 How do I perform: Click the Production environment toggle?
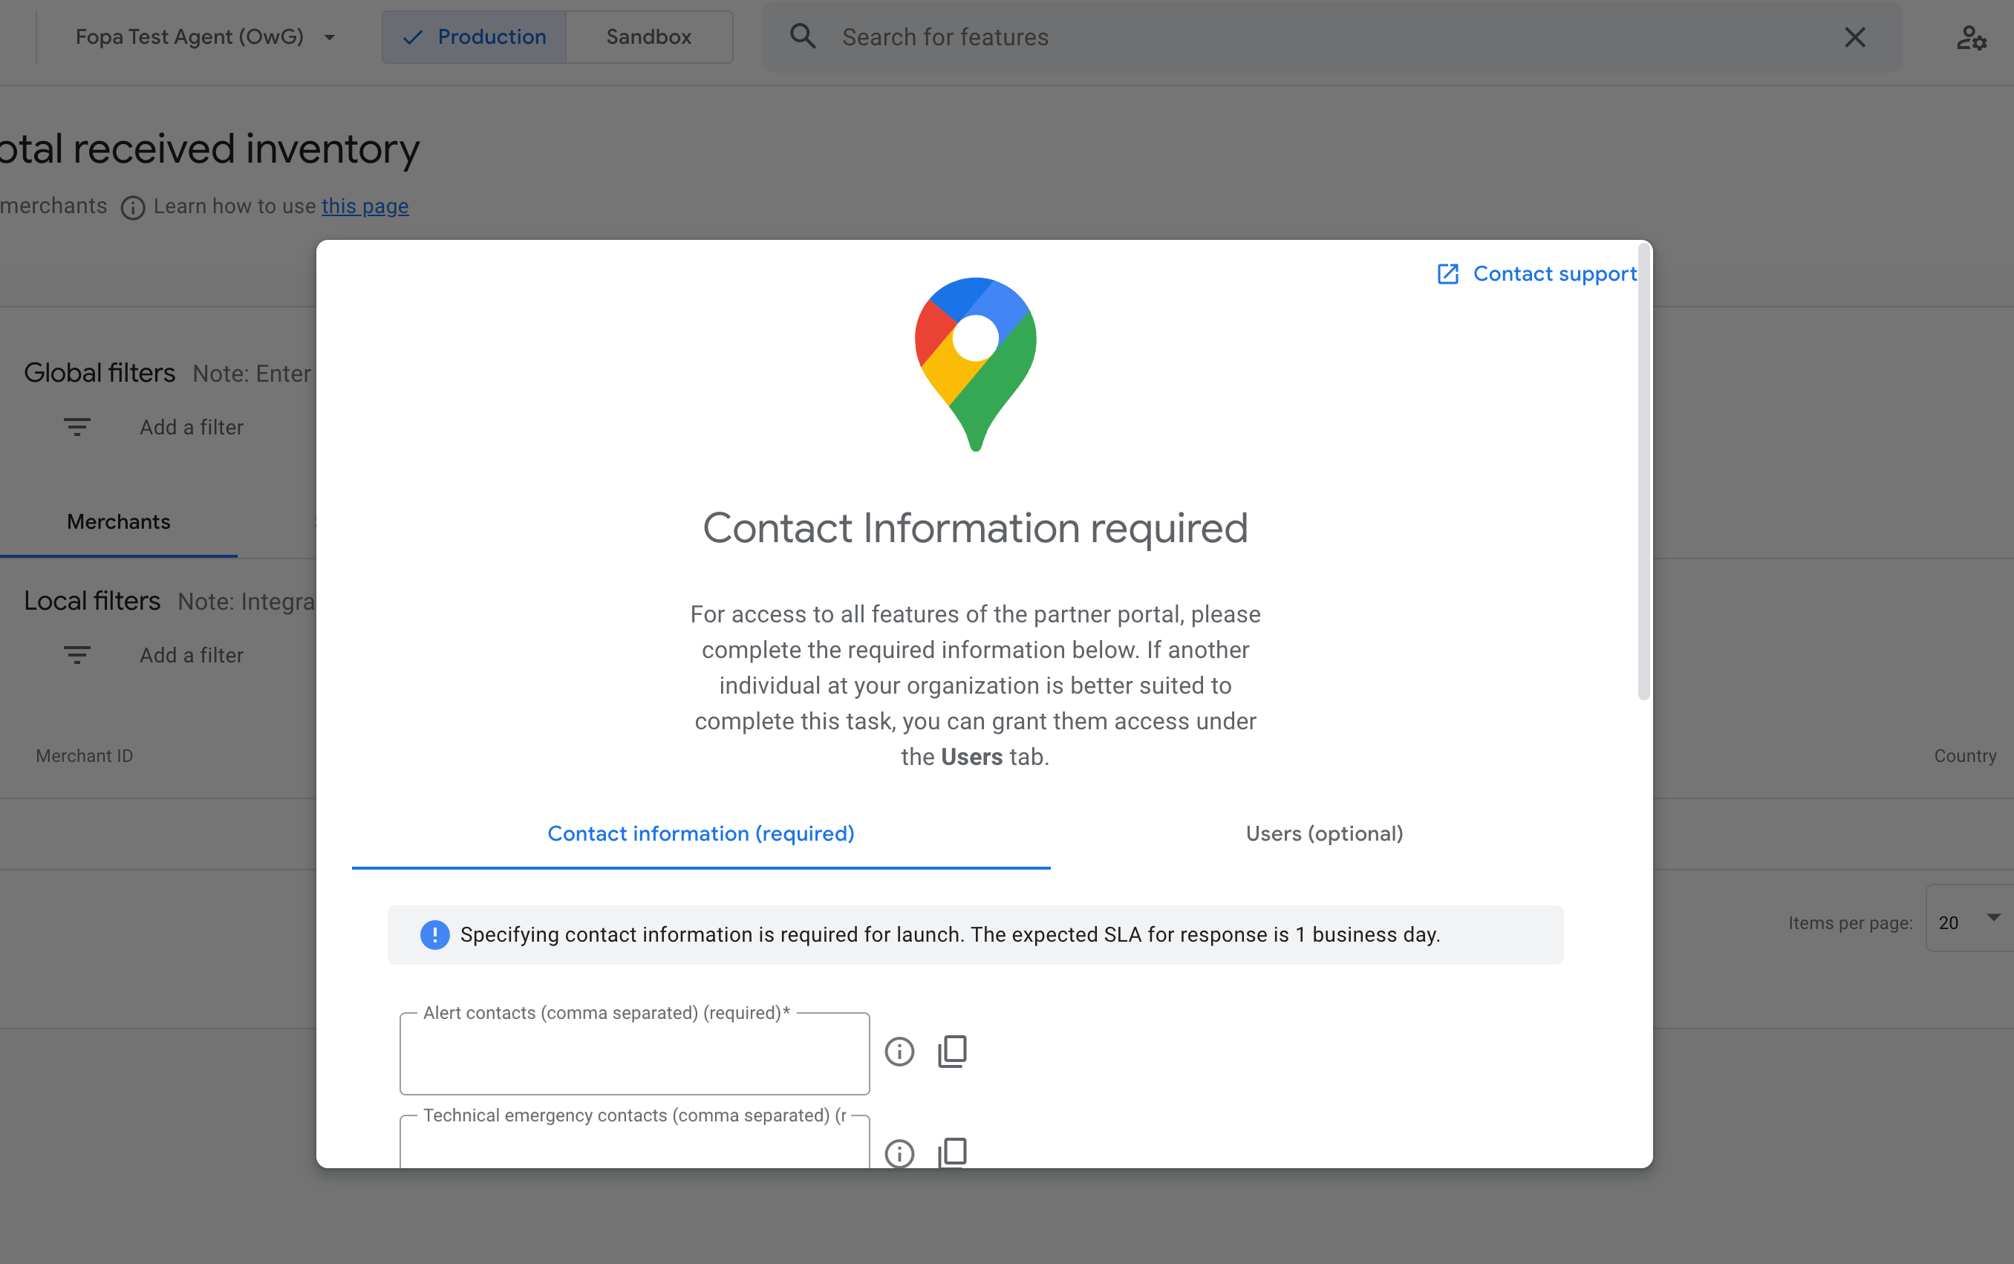coord(473,36)
